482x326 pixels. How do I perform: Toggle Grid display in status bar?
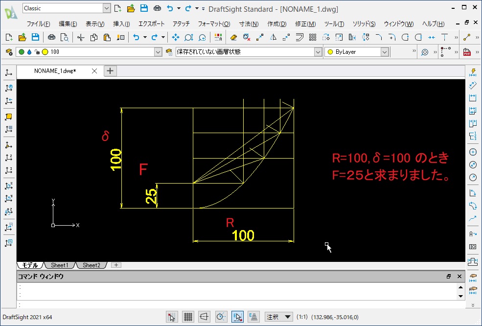pos(188,317)
